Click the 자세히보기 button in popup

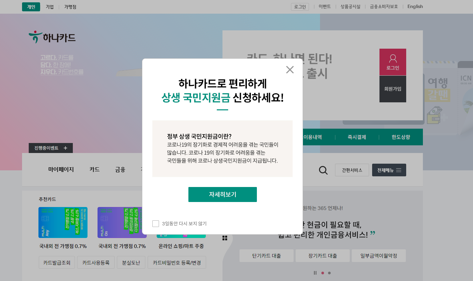click(x=222, y=194)
